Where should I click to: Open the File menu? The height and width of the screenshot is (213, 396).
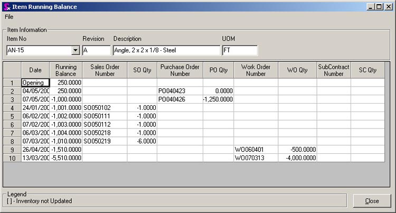[x=9, y=16]
